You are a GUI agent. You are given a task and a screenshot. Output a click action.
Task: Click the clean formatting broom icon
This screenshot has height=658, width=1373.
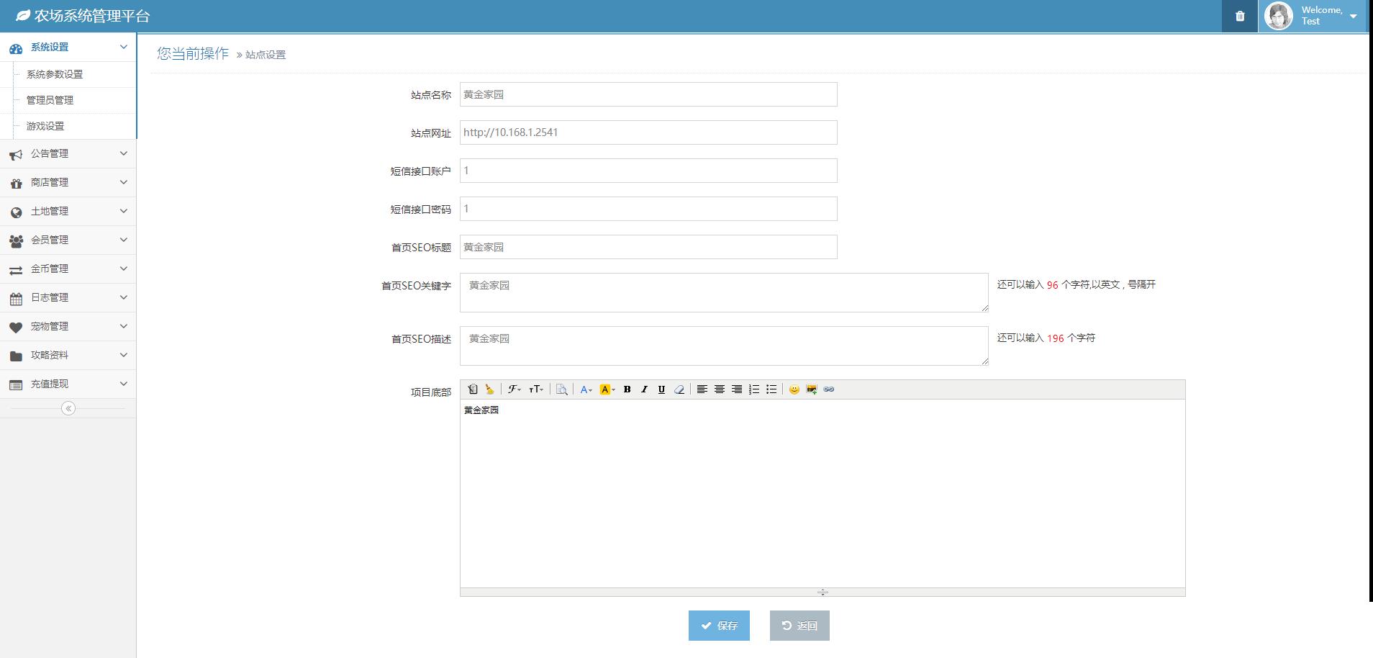(490, 389)
